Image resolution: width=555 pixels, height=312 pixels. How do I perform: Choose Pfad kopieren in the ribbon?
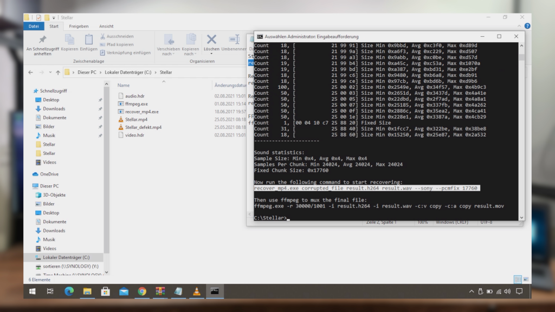click(x=117, y=44)
